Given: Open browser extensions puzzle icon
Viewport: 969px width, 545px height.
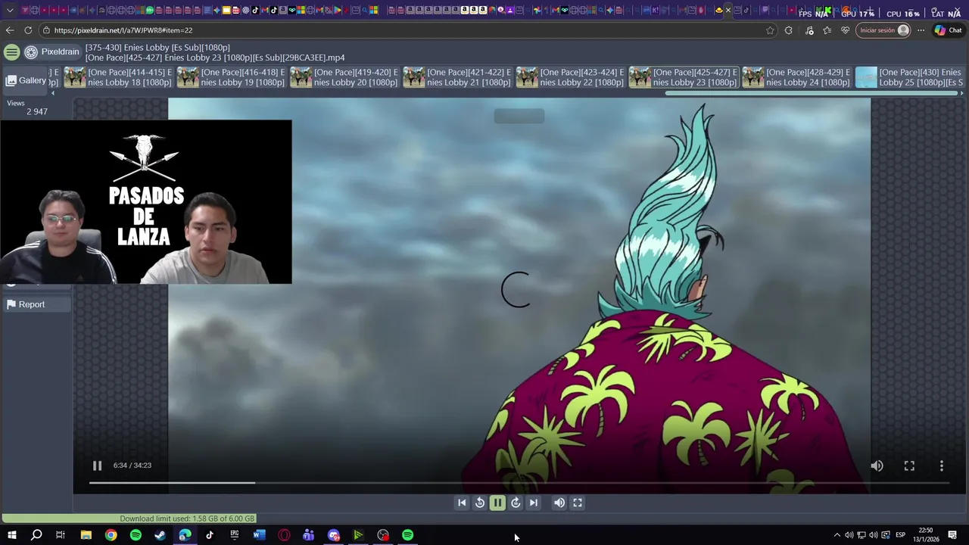Looking at the screenshot, I should (789, 30).
